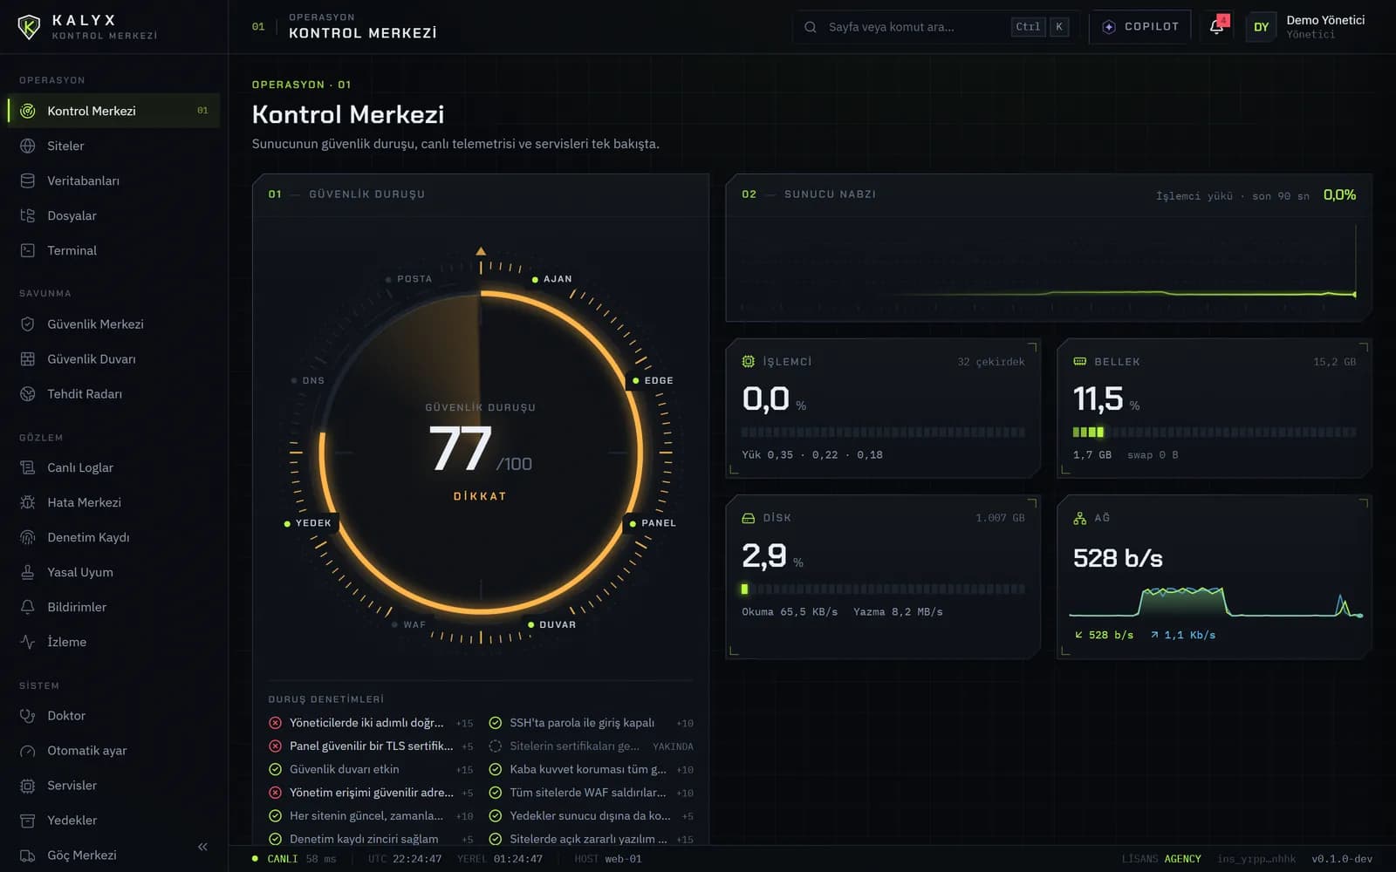The image size is (1396, 872).
Task: Open Güvenlik Merkezi shield icon
Action: point(28,324)
